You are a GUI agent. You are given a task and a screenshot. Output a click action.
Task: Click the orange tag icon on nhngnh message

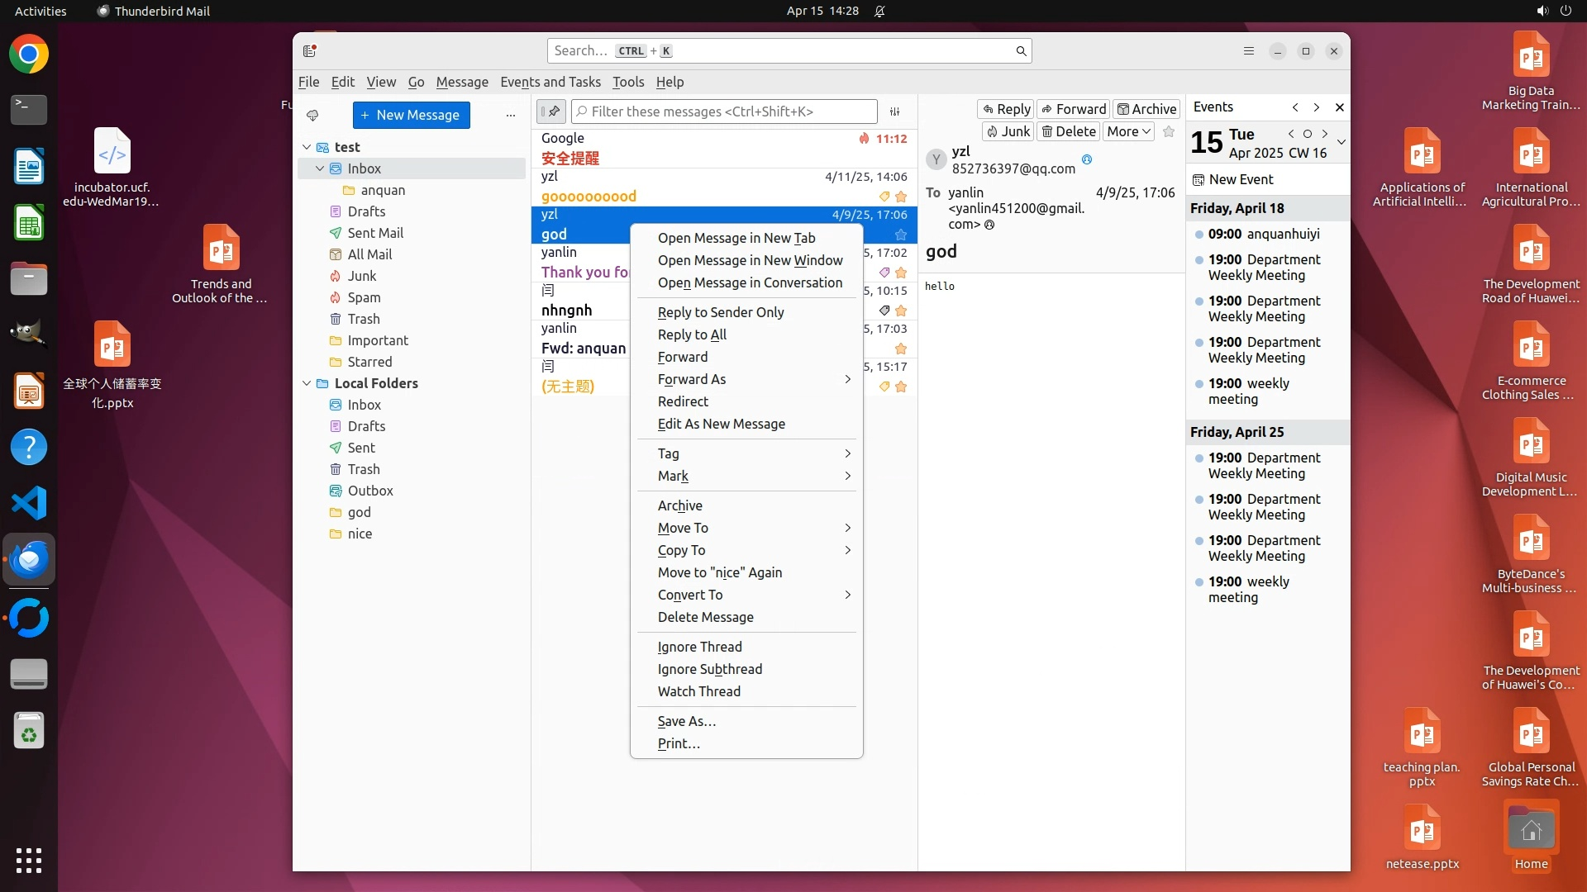click(x=884, y=311)
